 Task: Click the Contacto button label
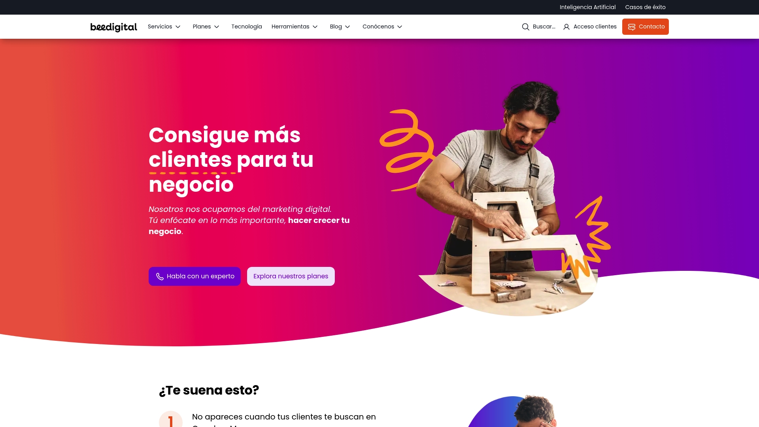(x=651, y=26)
